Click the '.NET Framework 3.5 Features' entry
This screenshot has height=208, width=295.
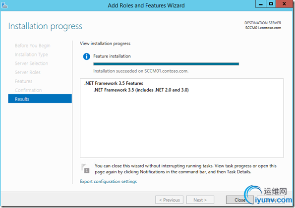pos(114,83)
